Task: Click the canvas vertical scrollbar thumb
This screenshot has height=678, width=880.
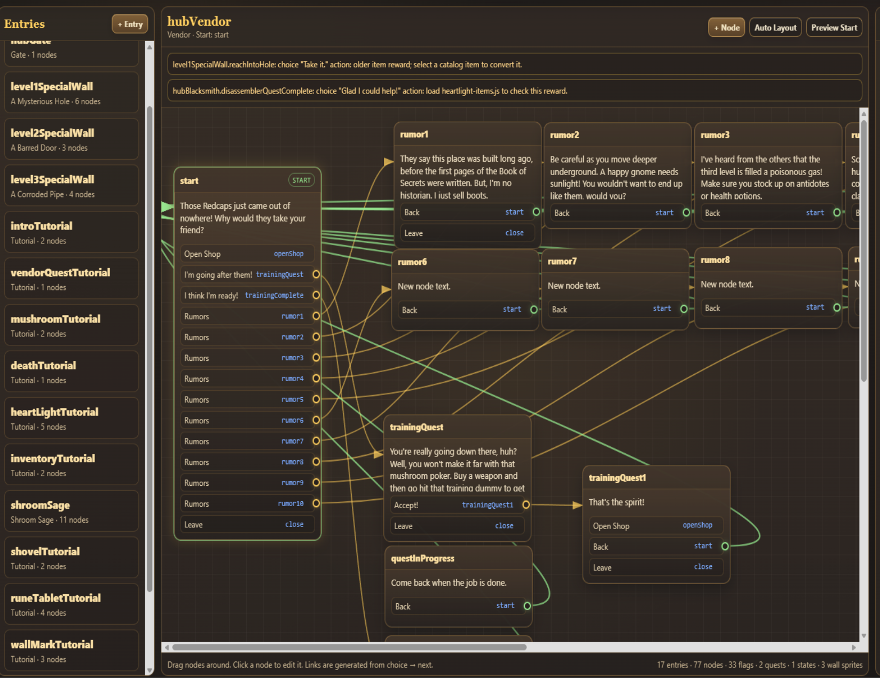Action: pyautogui.click(x=863, y=250)
